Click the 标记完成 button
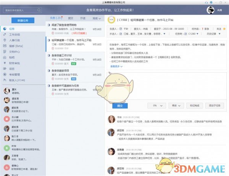229x176 pixels. tap(195, 106)
